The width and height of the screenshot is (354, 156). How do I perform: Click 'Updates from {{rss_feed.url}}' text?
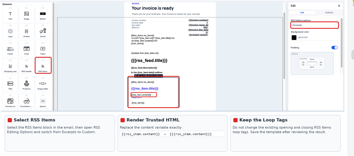point(145,53)
